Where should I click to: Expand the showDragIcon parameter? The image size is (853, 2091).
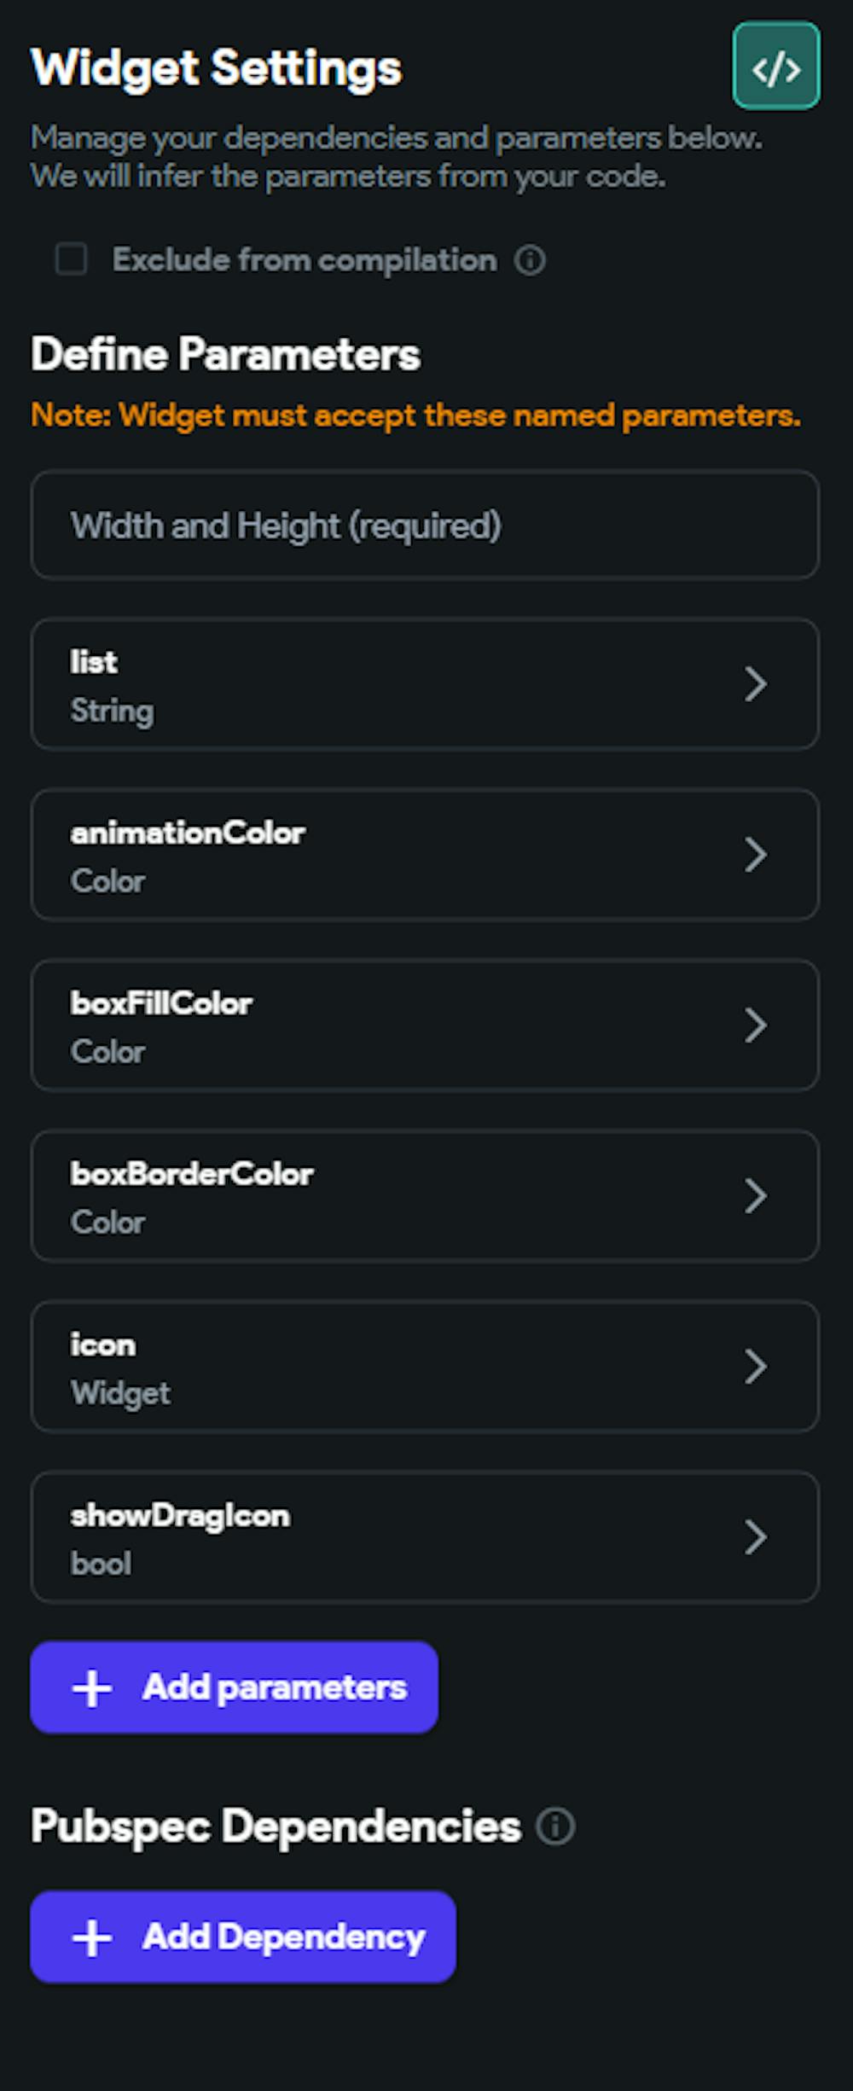[757, 1536]
